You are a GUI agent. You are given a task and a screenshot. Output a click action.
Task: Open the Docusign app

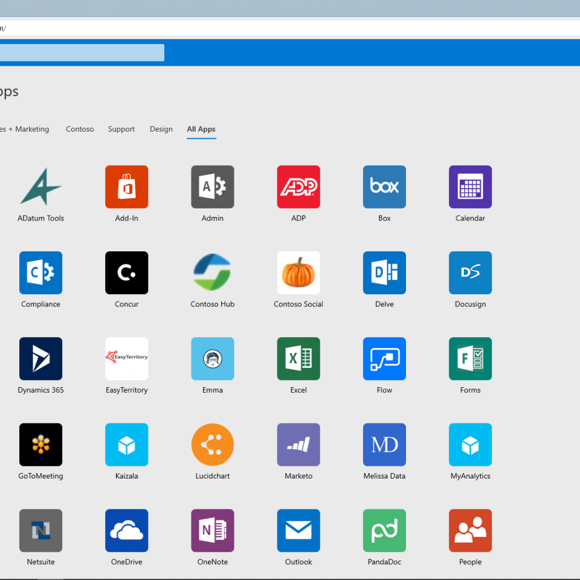[x=470, y=272]
